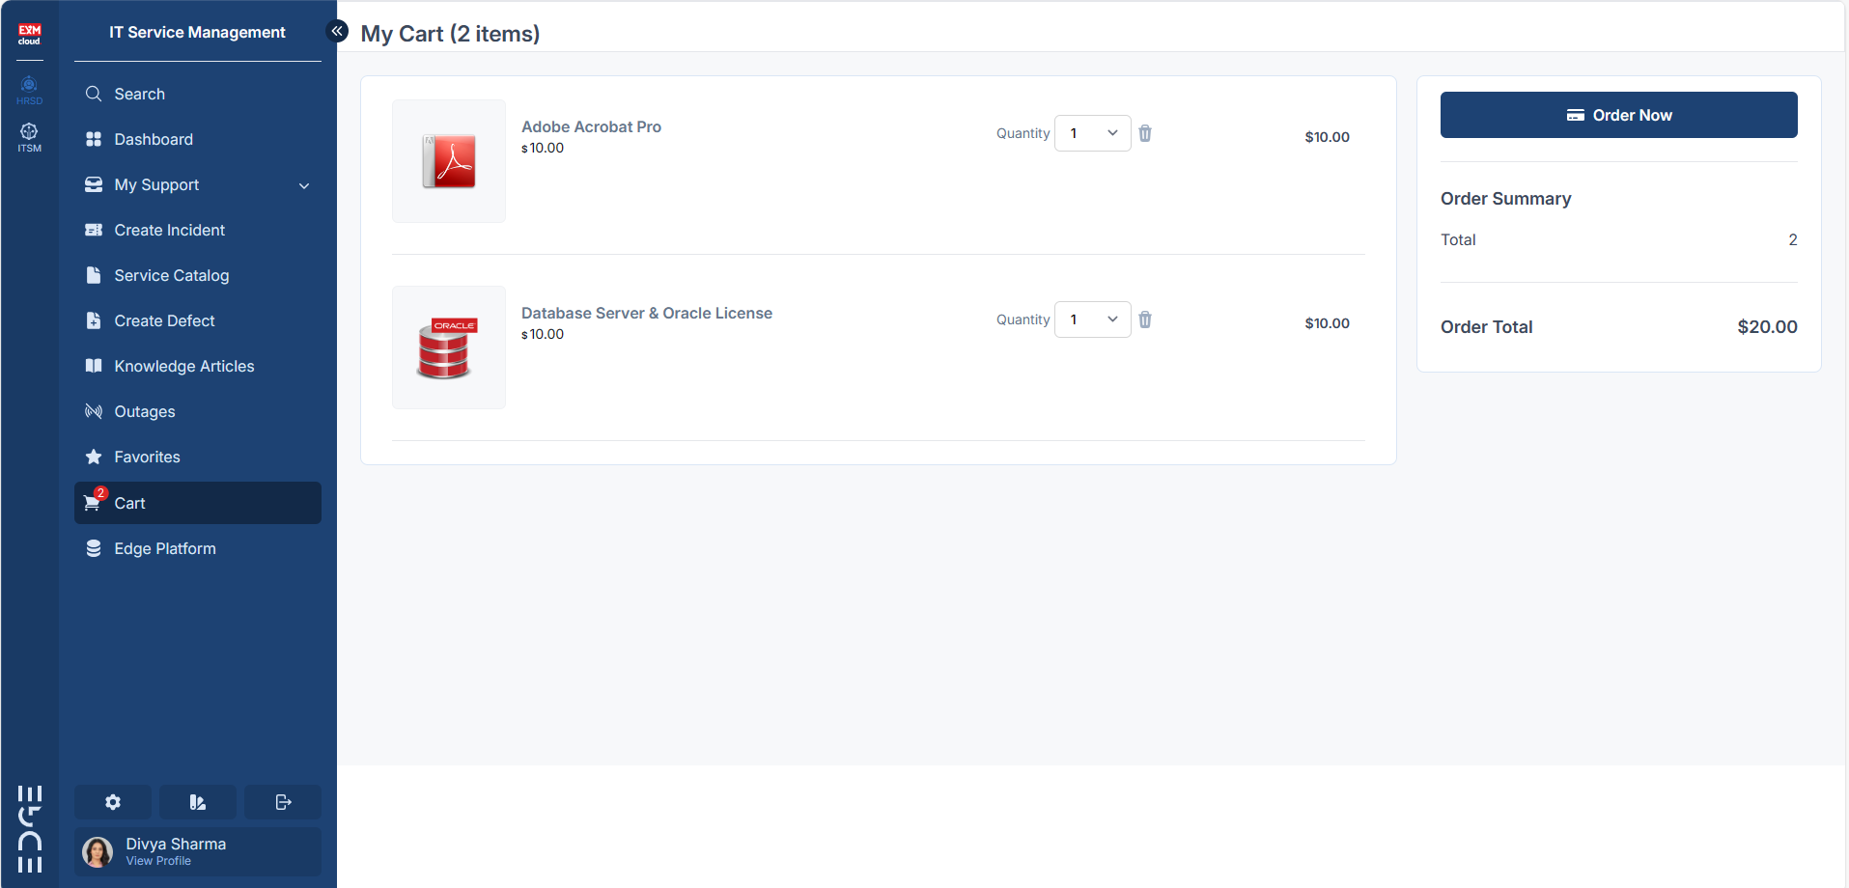Expand the My Support submenu chevron
This screenshot has height=888, width=1849.
304,185
